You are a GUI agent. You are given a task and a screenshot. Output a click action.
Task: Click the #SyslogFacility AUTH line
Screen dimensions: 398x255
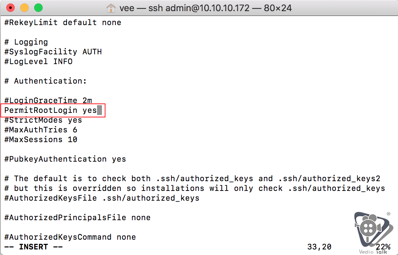point(53,52)
